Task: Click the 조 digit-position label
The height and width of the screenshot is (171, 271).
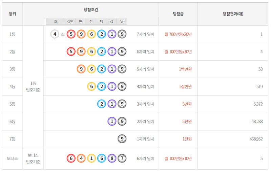Action: pyautogui.click(x=56, y=21)
